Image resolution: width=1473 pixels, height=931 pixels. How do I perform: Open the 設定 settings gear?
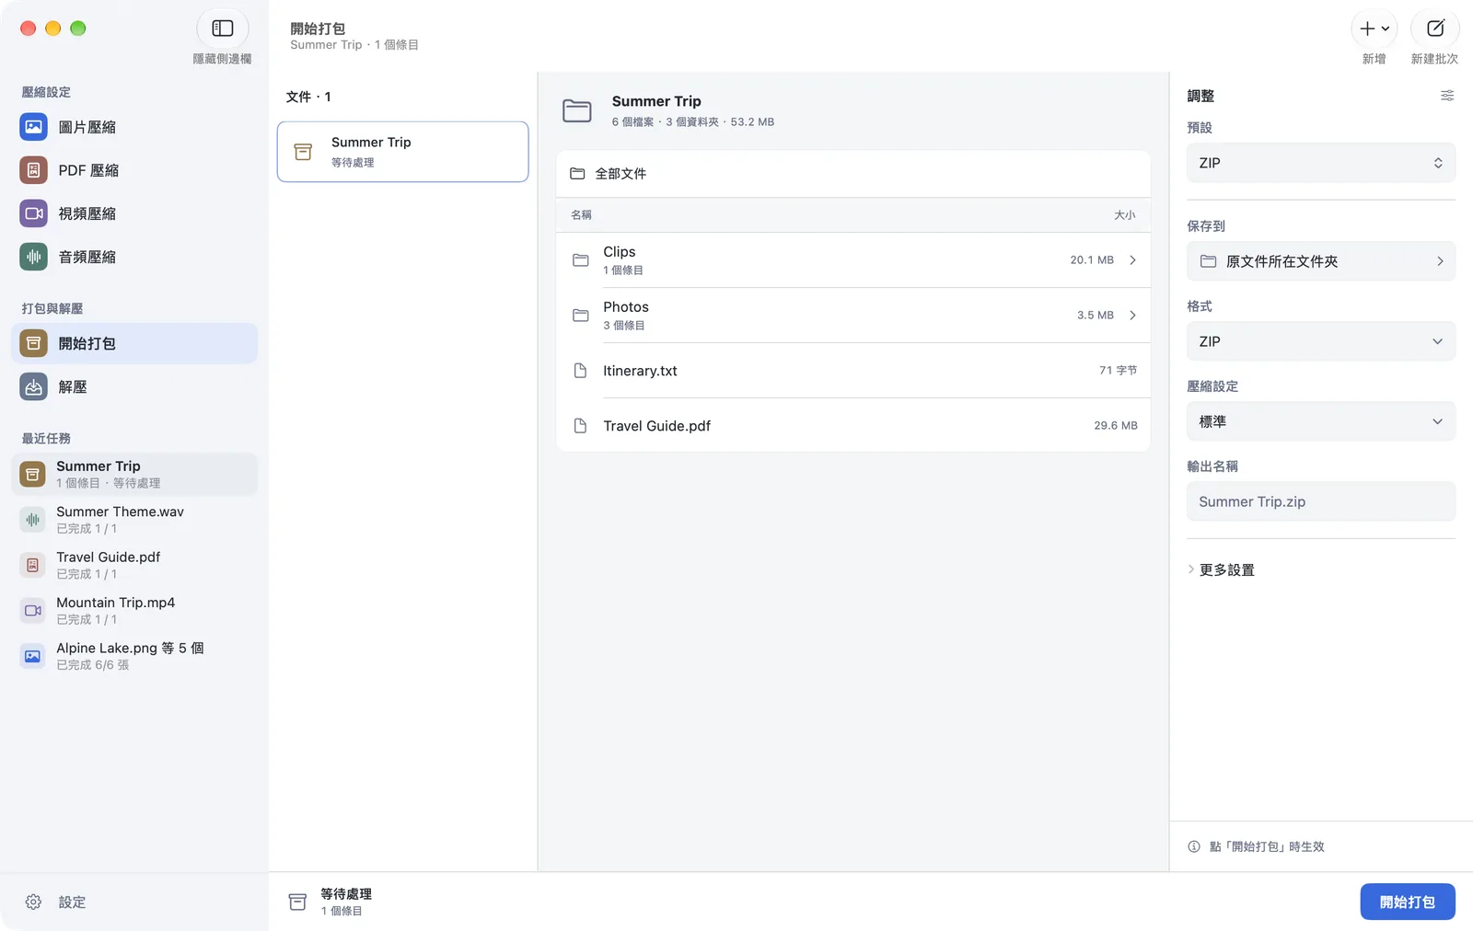point(33,902)
